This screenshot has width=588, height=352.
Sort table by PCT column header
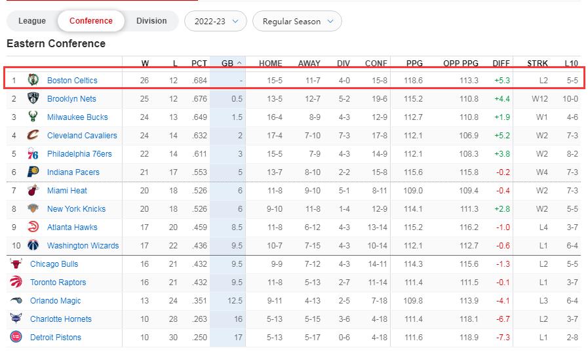tap(199, 64)
